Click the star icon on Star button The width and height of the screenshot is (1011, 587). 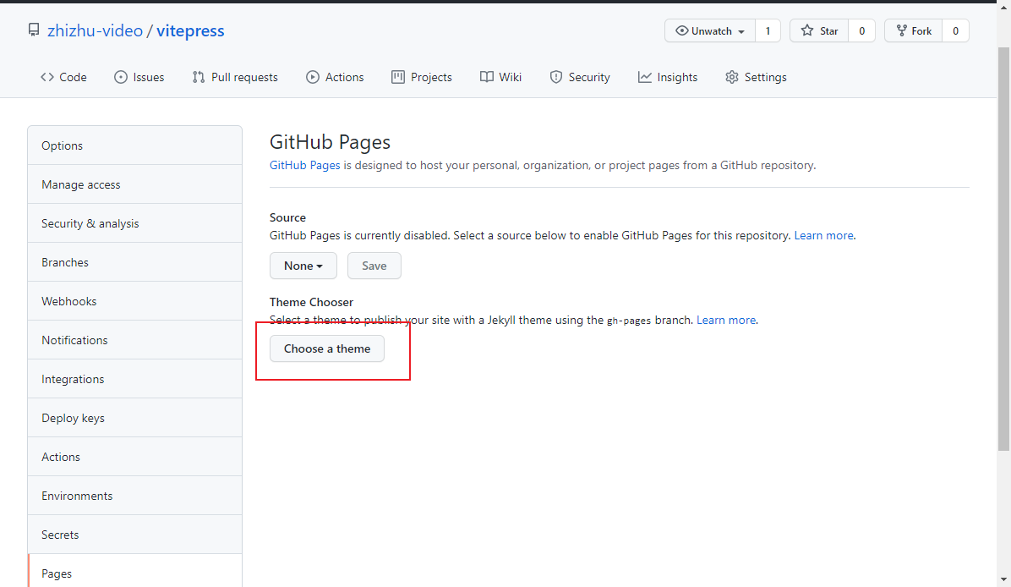coord(807,30)
